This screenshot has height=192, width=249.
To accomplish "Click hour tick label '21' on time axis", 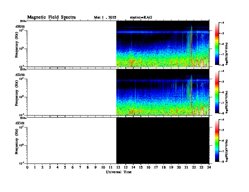I will (186, 167).
